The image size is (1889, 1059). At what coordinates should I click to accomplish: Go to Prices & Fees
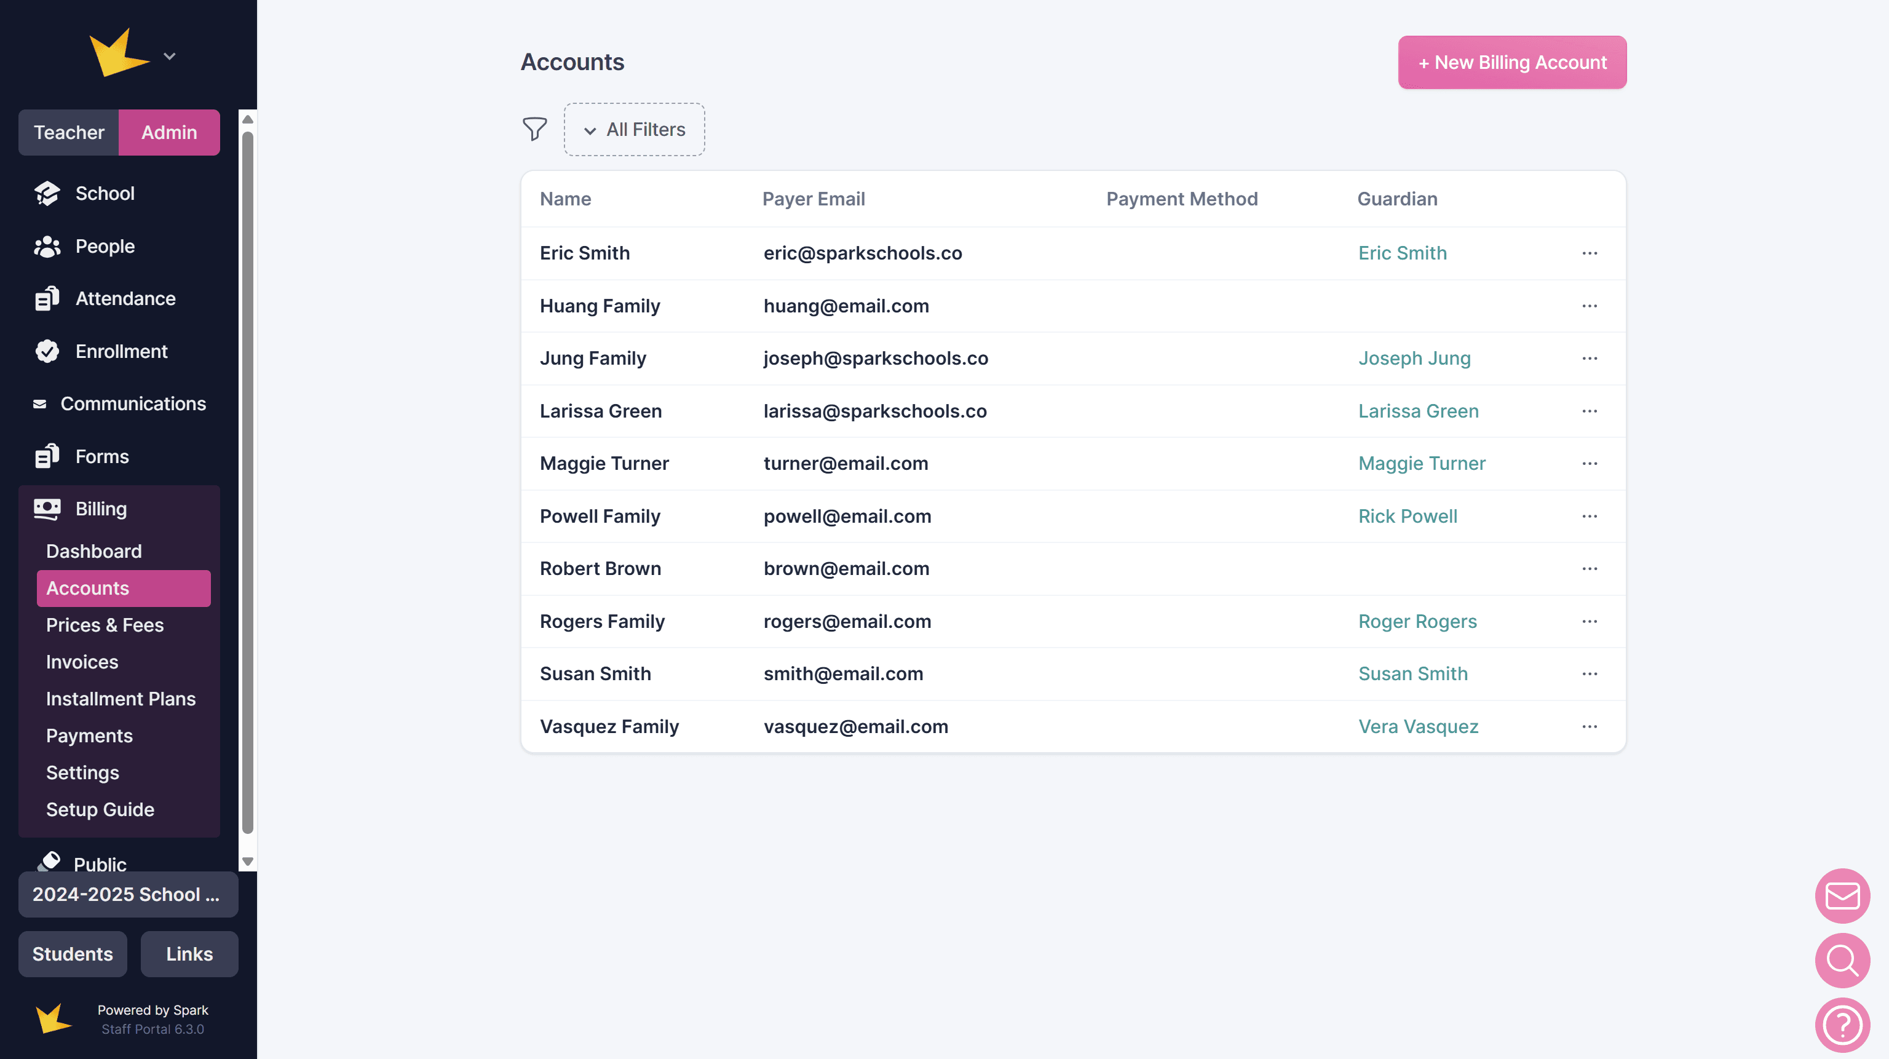[x=105, y=625]
